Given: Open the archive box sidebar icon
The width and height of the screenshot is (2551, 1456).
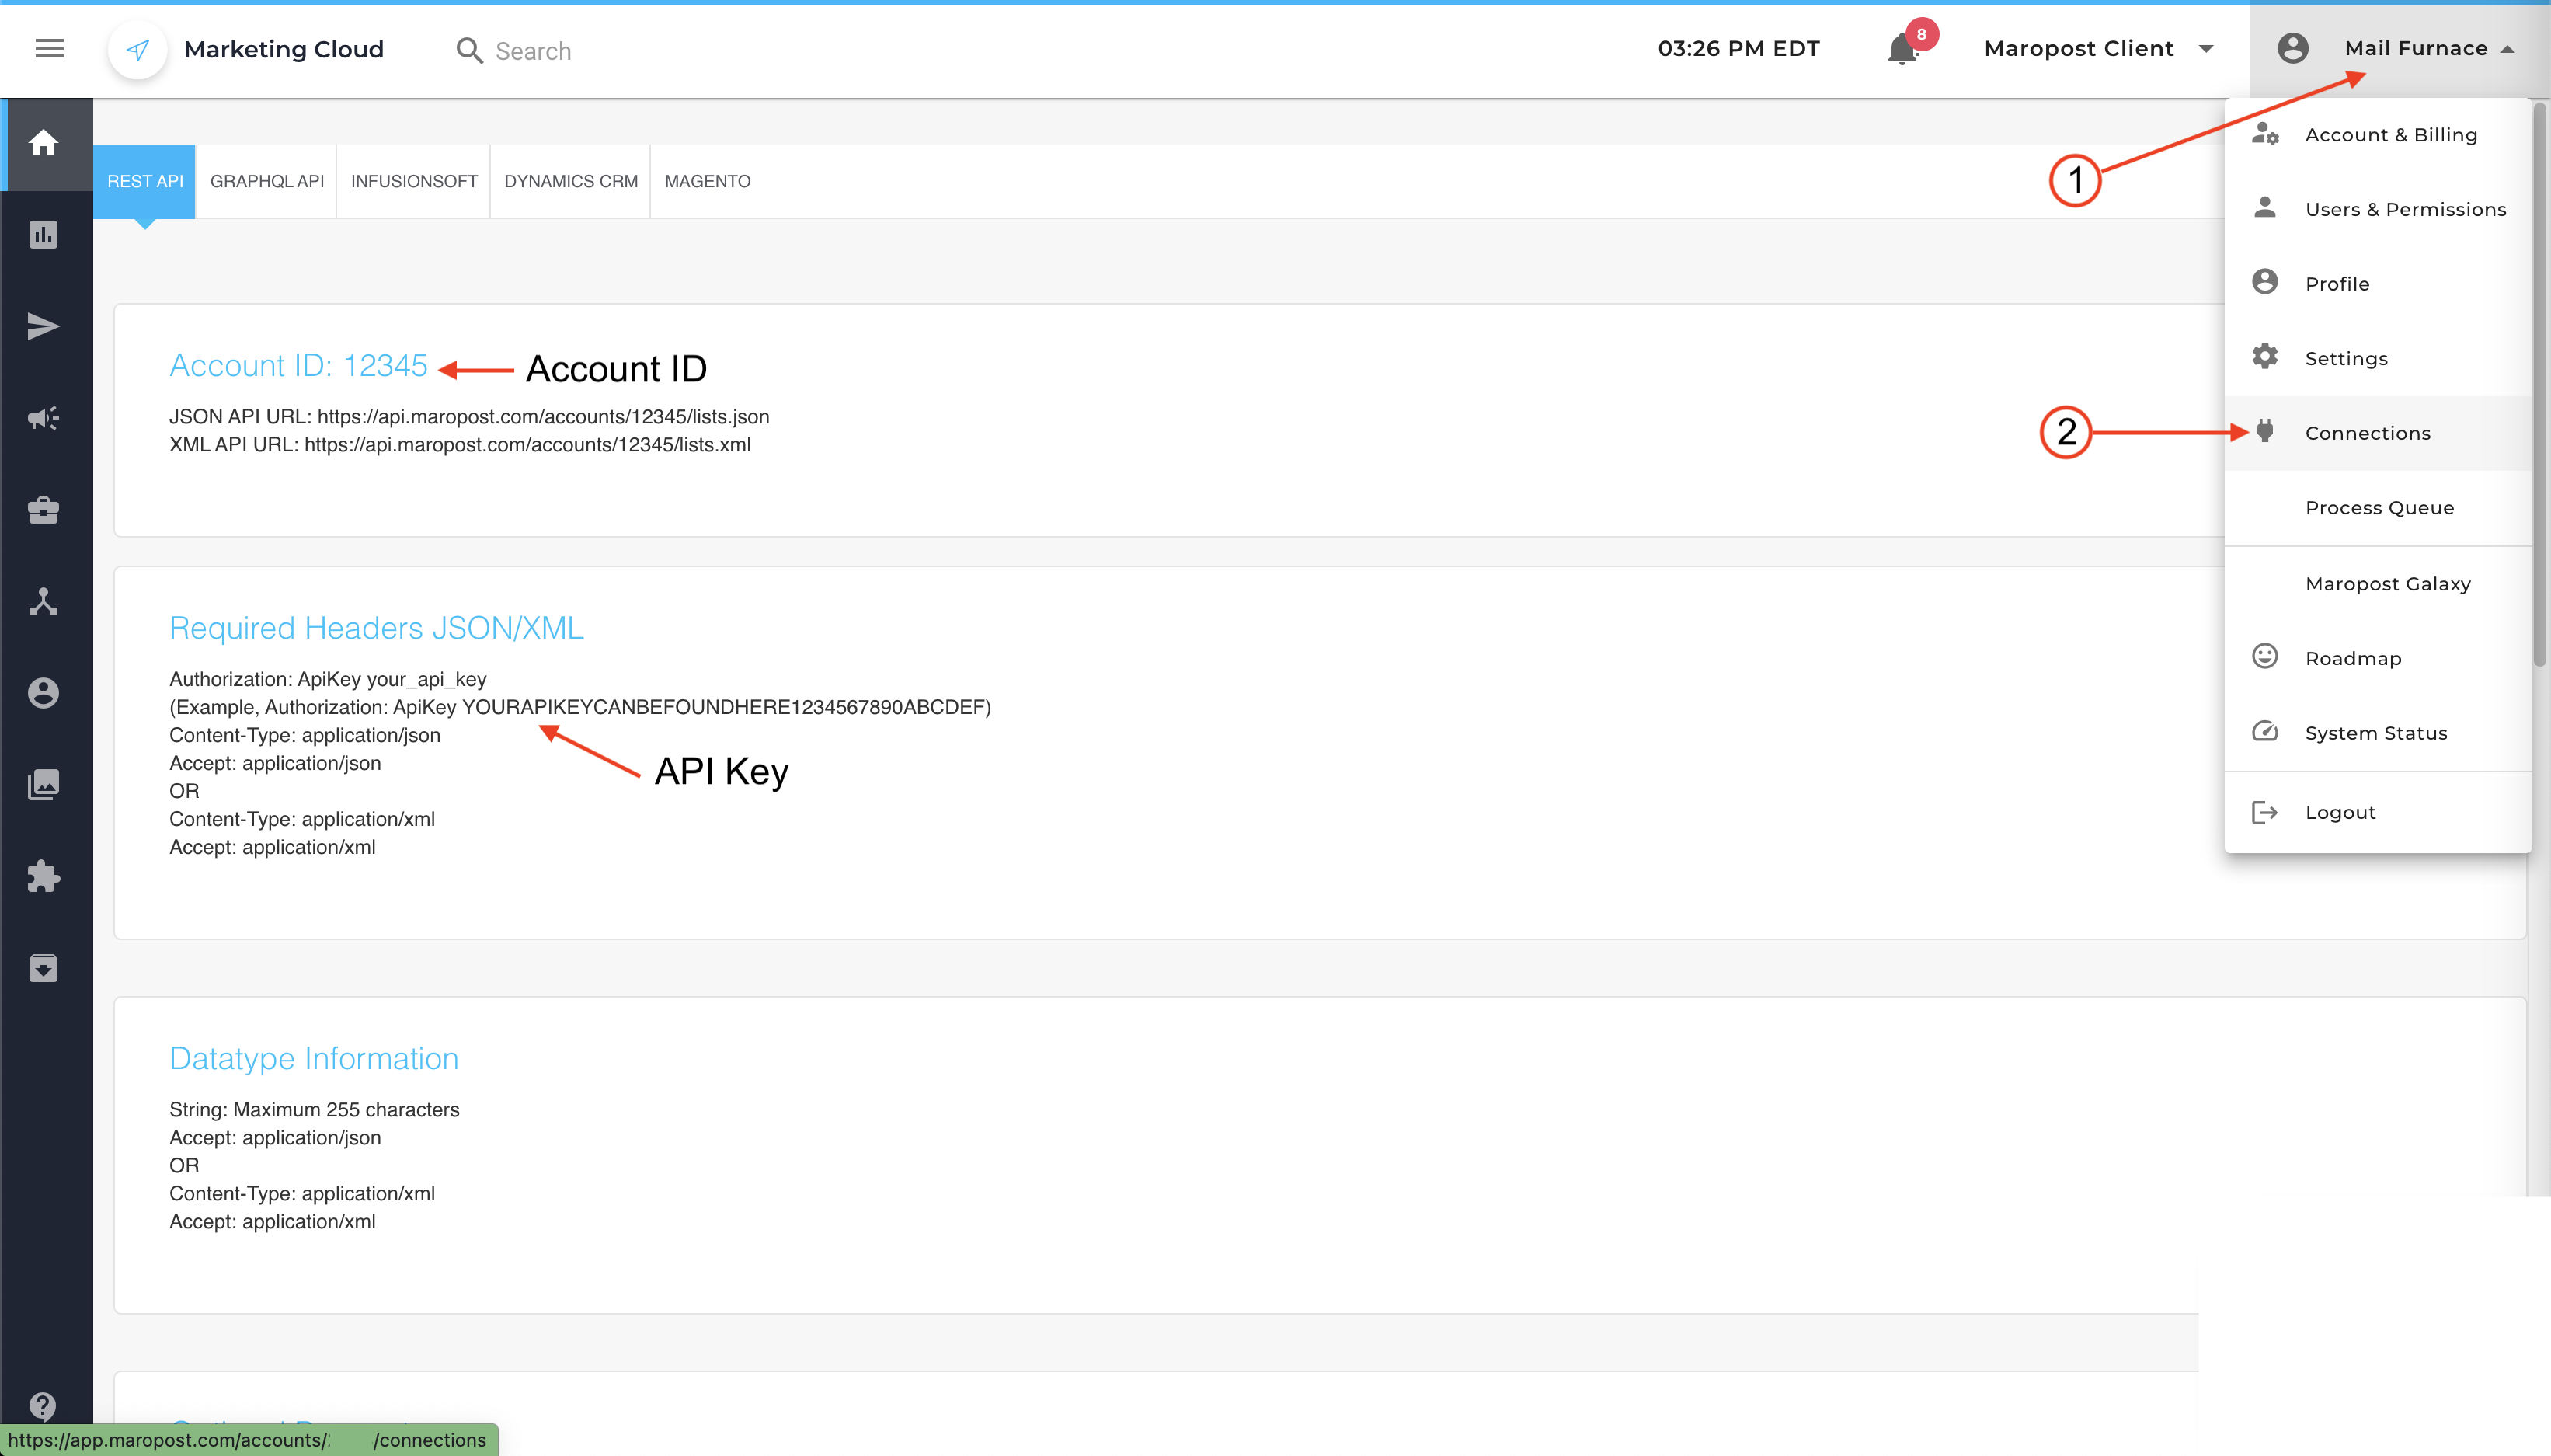Looking at the screenshot, I should coord(43,968).
